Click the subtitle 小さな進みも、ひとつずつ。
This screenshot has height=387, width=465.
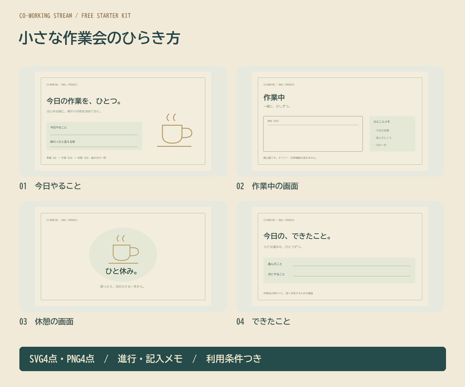[x=283, y=247]
